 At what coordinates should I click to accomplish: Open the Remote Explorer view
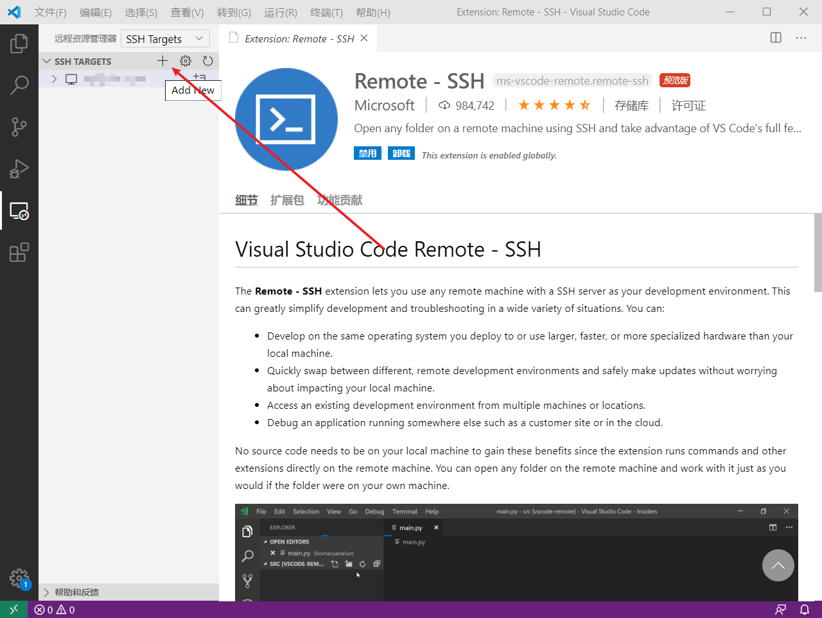[19, 210]
